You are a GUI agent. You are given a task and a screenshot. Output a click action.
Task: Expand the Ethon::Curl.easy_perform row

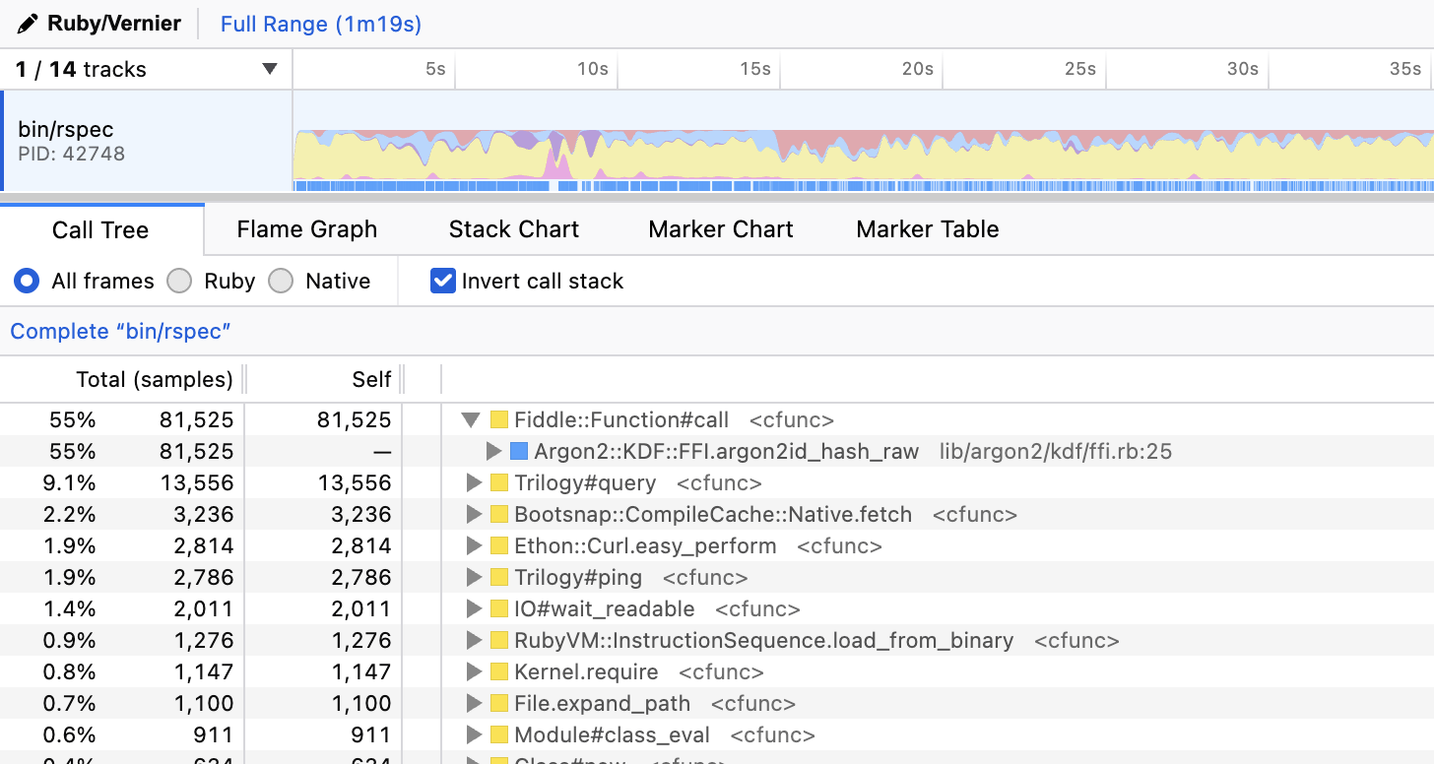[x=474, y=546]
